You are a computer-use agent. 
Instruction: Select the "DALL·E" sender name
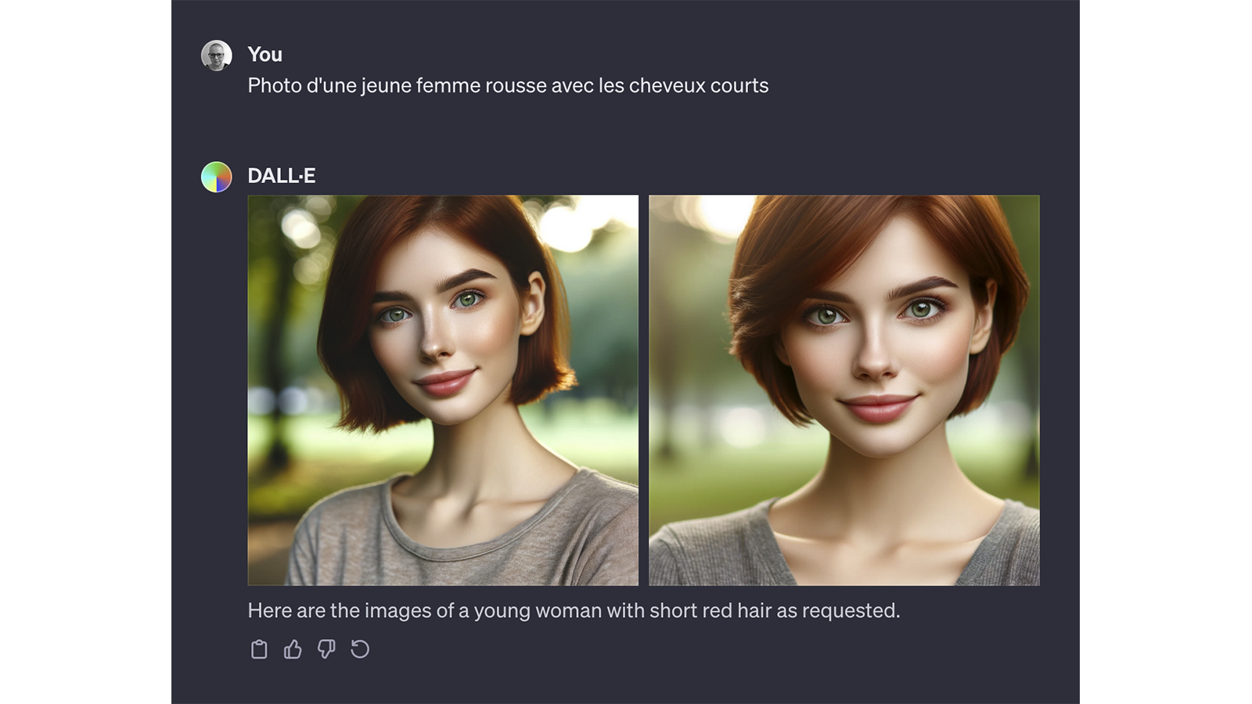[x=282, y=176]
